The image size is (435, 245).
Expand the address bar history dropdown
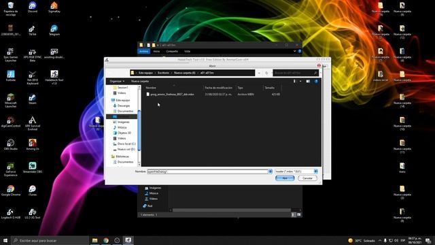[x=259, y=73]
